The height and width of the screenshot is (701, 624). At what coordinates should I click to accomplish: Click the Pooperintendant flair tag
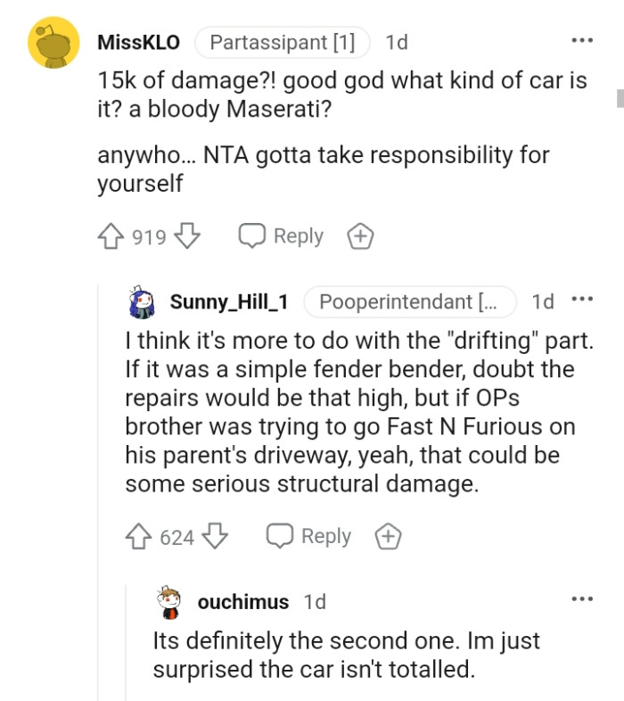[410, 301]
